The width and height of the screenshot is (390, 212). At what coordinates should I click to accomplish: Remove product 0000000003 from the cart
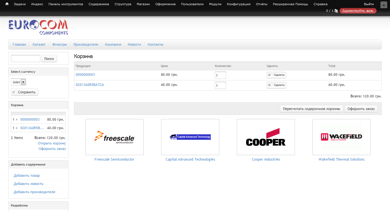(x=276, y=75)
